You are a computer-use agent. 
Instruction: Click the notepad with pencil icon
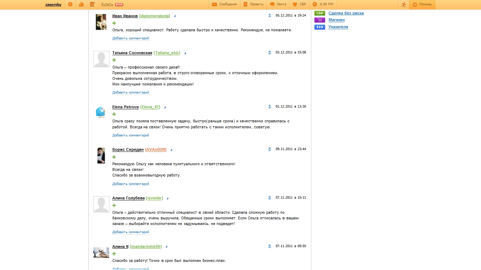(x=93, y=5)
